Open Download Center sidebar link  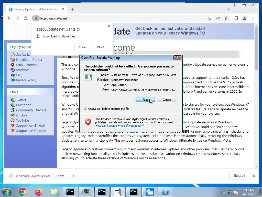[29, 60]
